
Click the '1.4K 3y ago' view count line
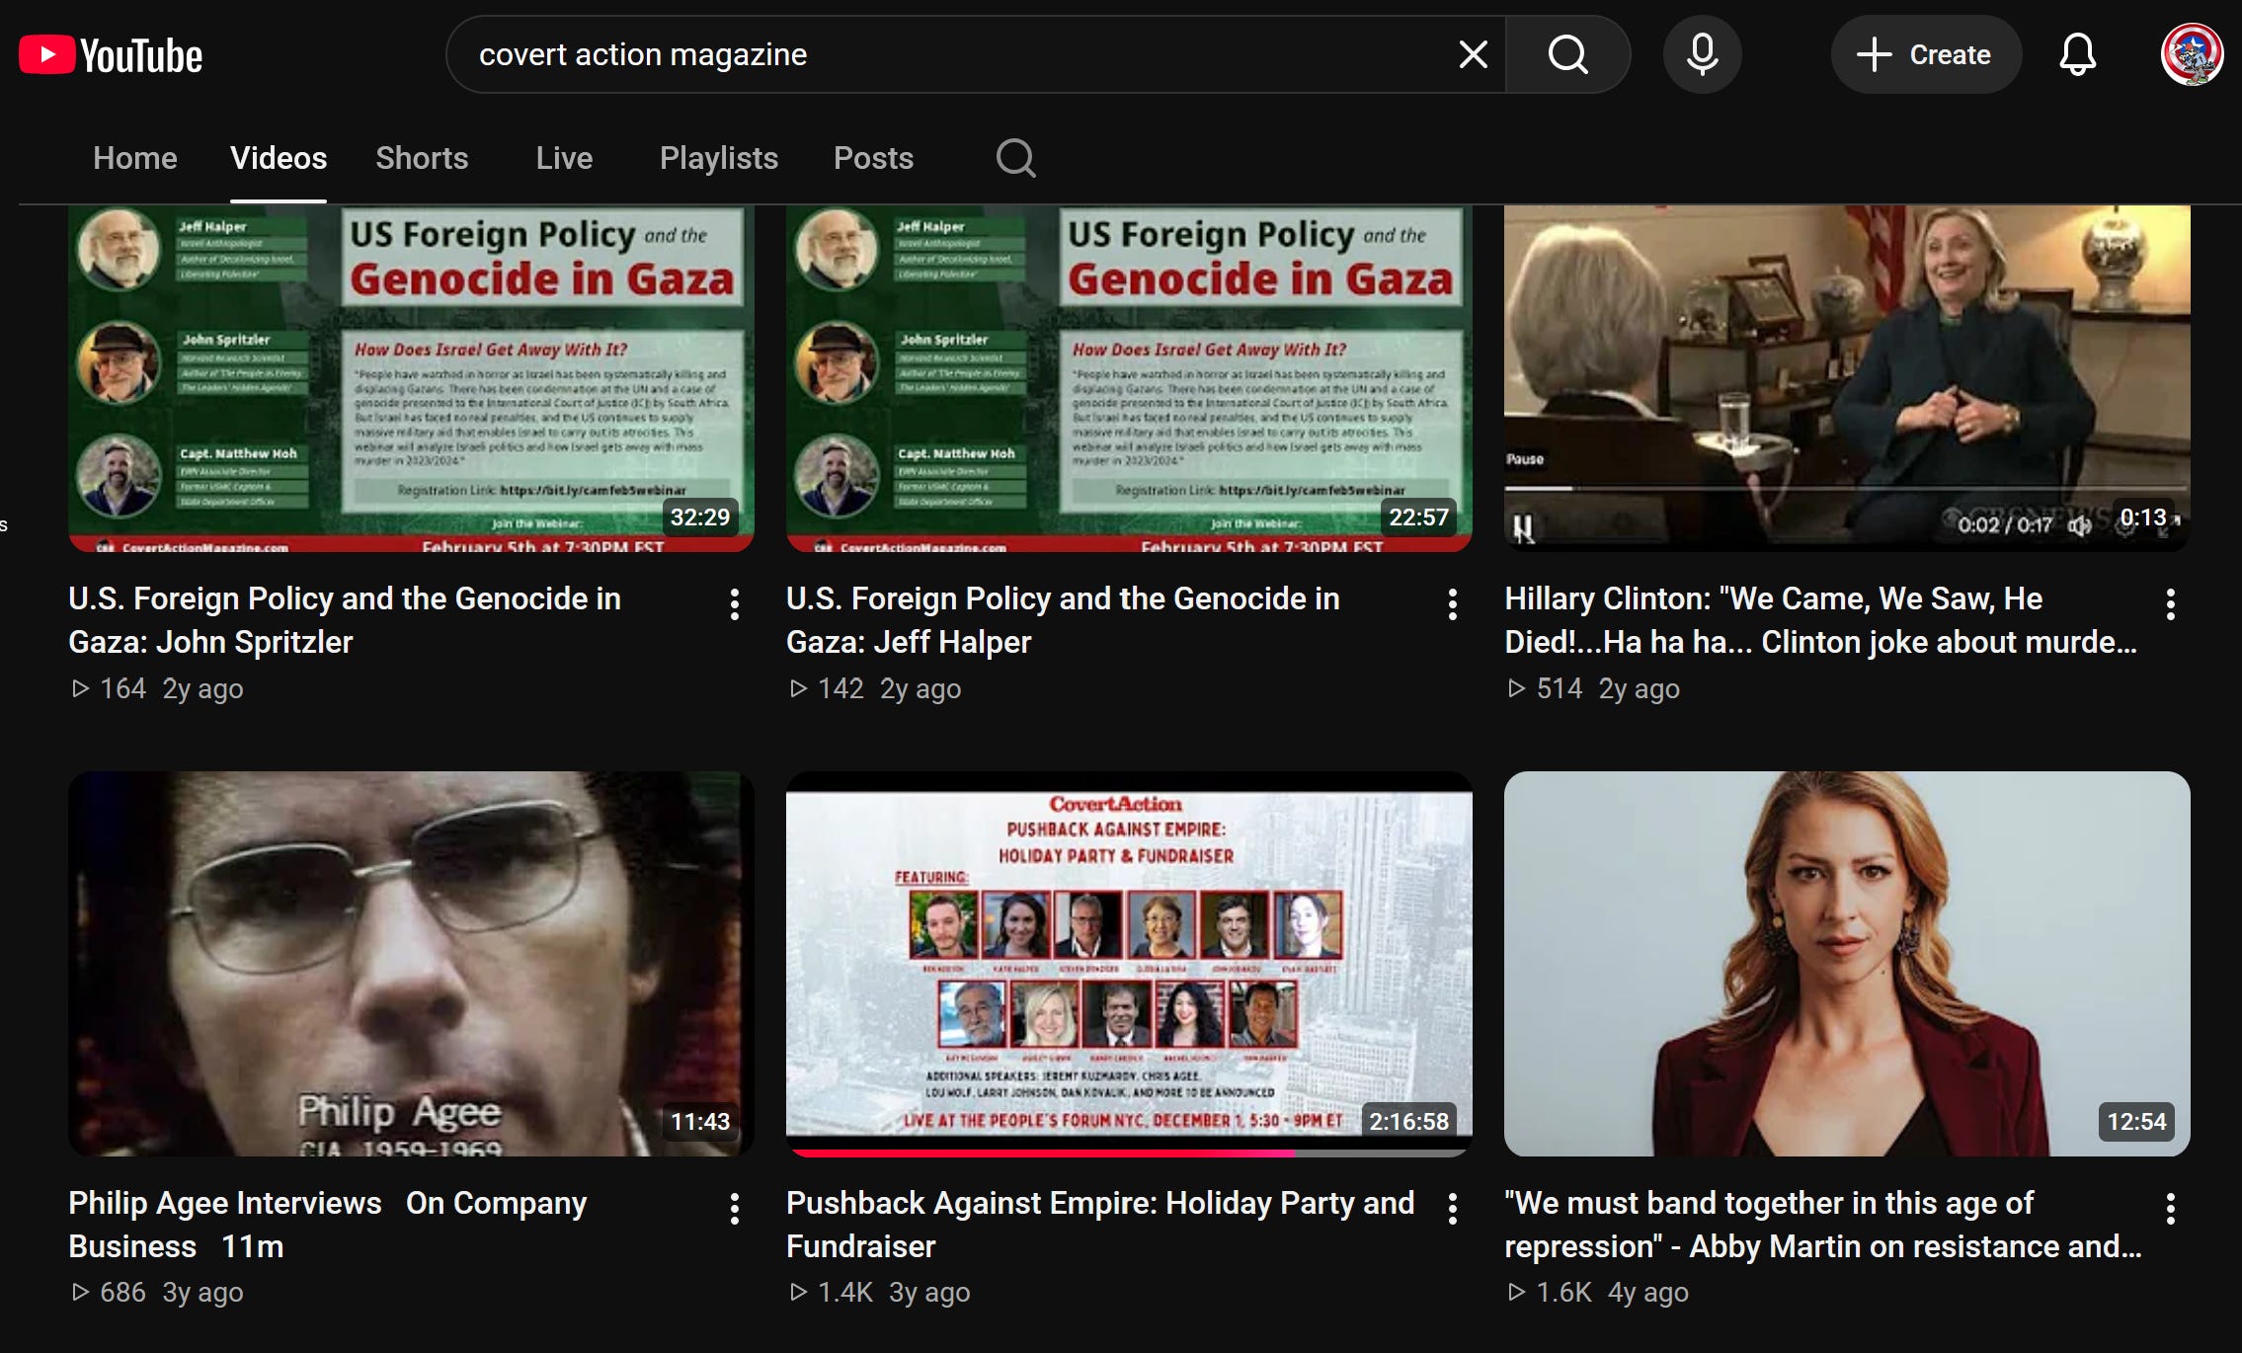[x=880, y=1292]
